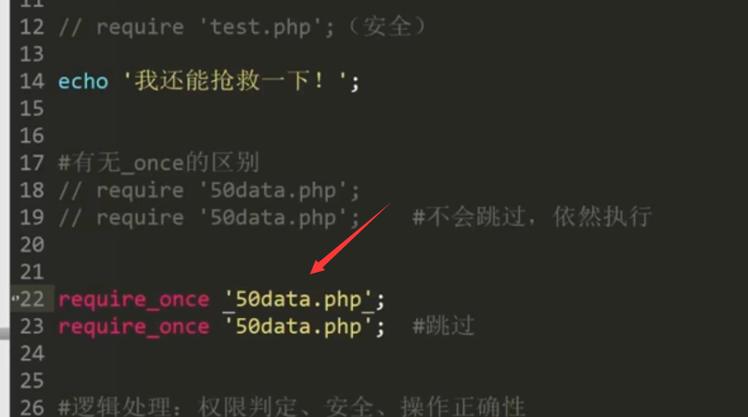Click the echo keyword on line 14
The image size is (748, 417).
click(x=83, y=82)
